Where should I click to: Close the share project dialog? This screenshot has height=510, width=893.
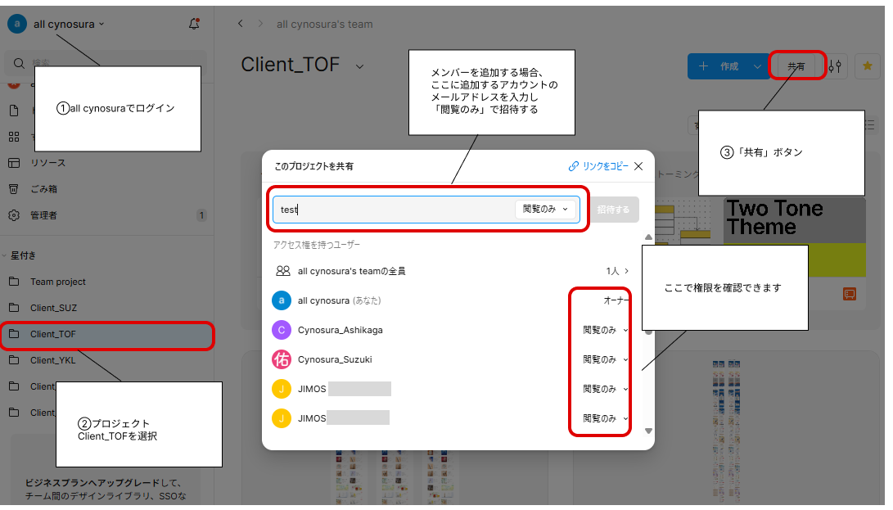coord(638,166)
